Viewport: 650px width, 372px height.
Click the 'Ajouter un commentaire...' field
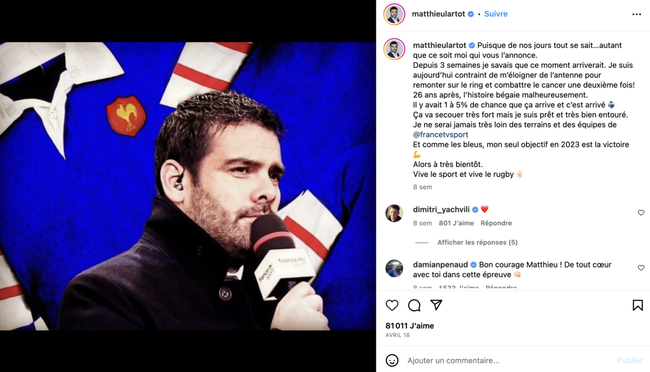509,360
